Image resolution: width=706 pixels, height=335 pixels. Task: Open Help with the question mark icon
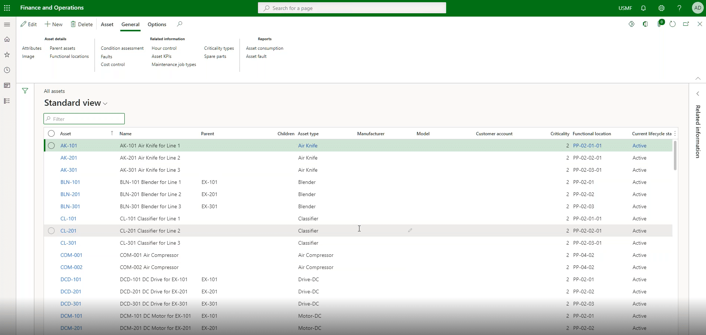(679, 8)
